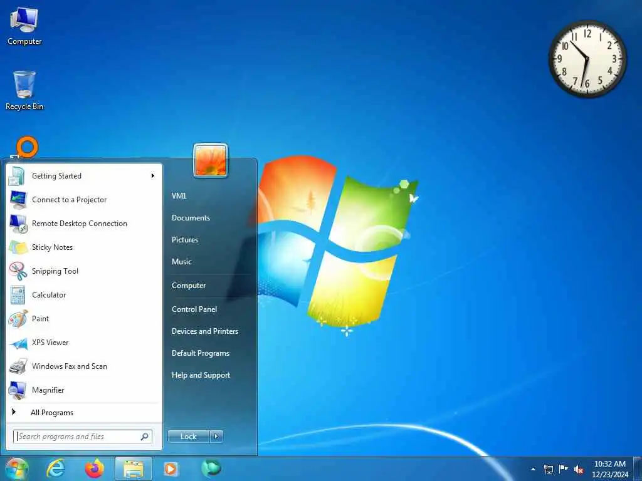Click the Windows Fax and Scan icon
The image size is (642, 481).
[x=18, y=366]
